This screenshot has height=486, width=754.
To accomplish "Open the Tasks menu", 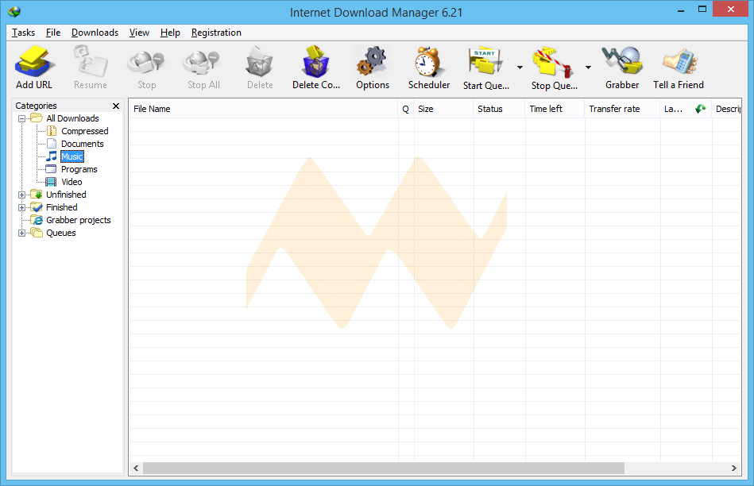I will (23, 33).
